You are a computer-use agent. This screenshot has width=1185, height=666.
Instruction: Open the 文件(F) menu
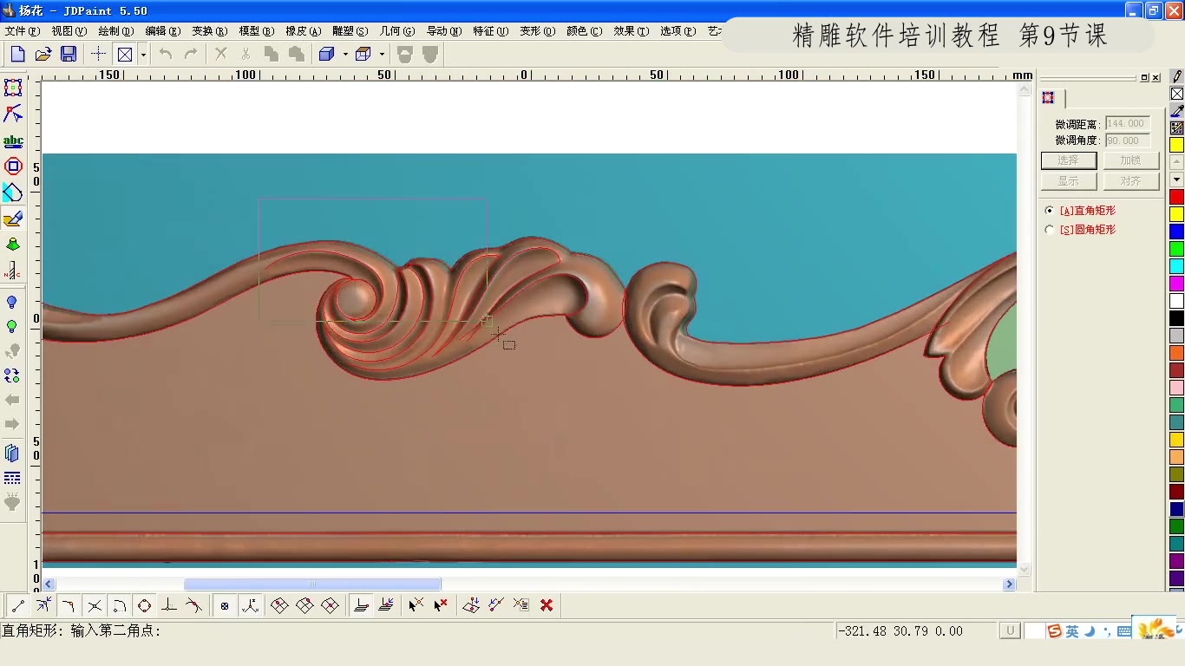point(23,31)
